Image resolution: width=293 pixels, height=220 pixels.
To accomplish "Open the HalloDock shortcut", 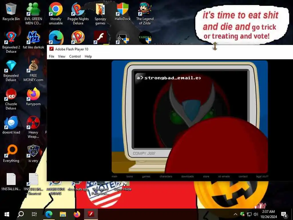I will point(122,11).
